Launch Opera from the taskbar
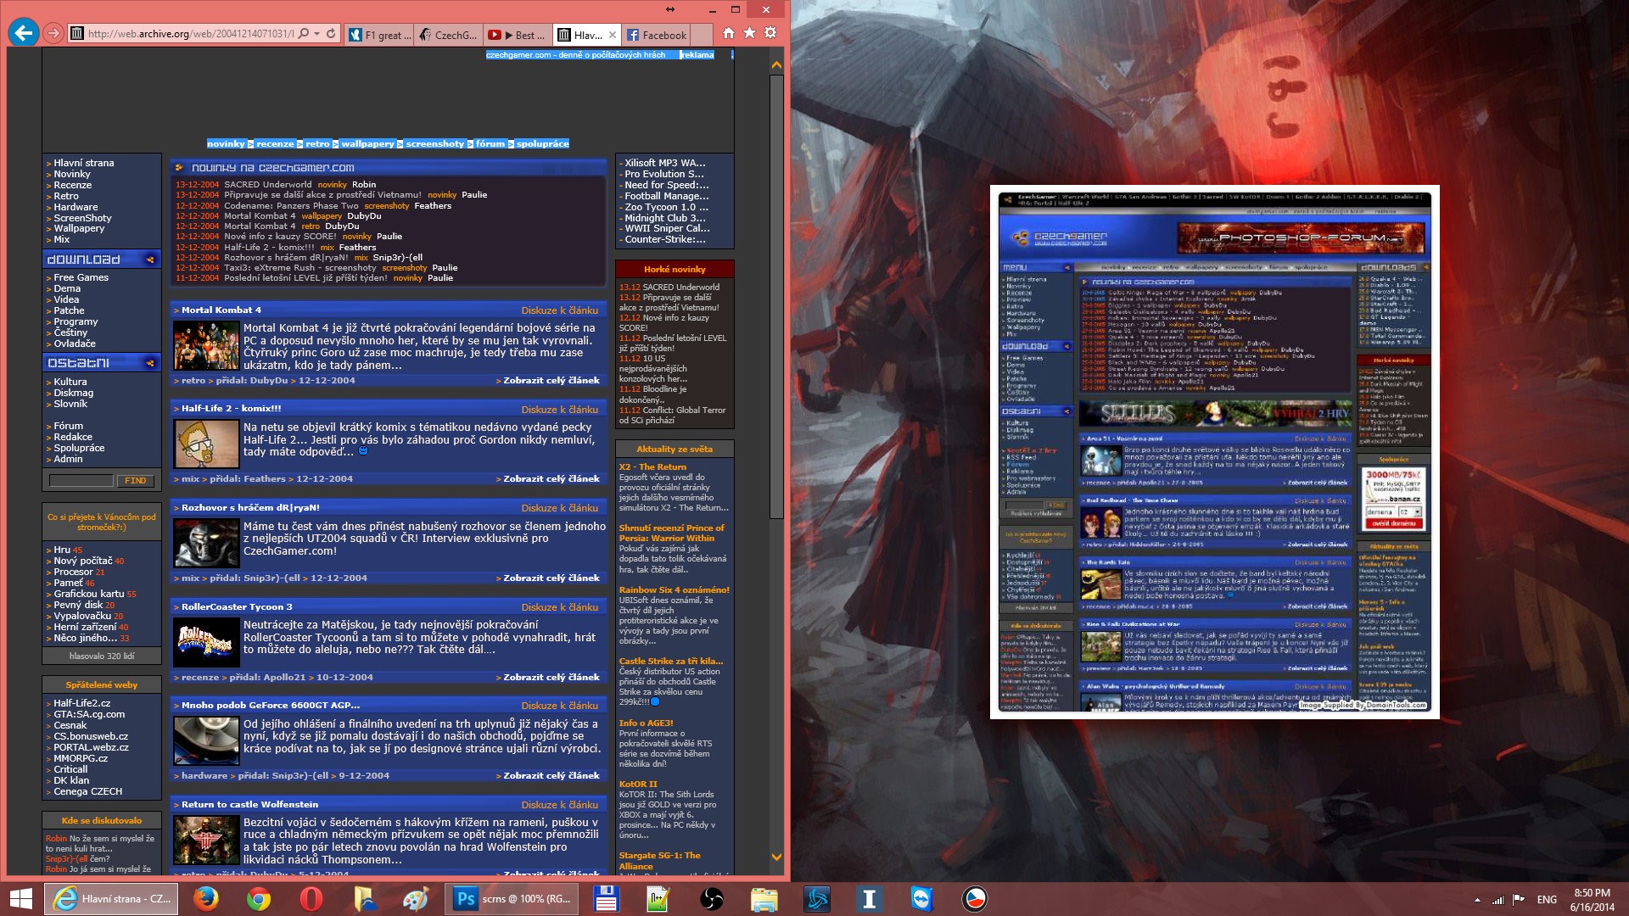This screenshot has width=1629, height=916. (311, 899)
